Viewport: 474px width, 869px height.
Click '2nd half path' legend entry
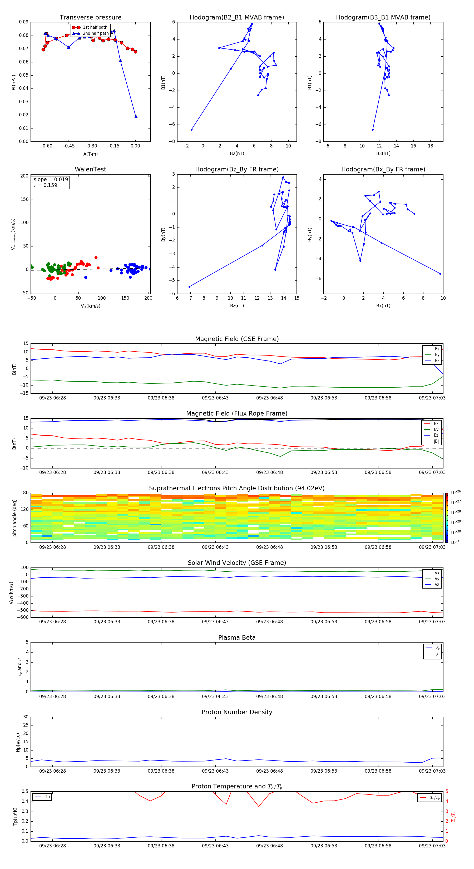pyautogui.click(x=90, y=33)
